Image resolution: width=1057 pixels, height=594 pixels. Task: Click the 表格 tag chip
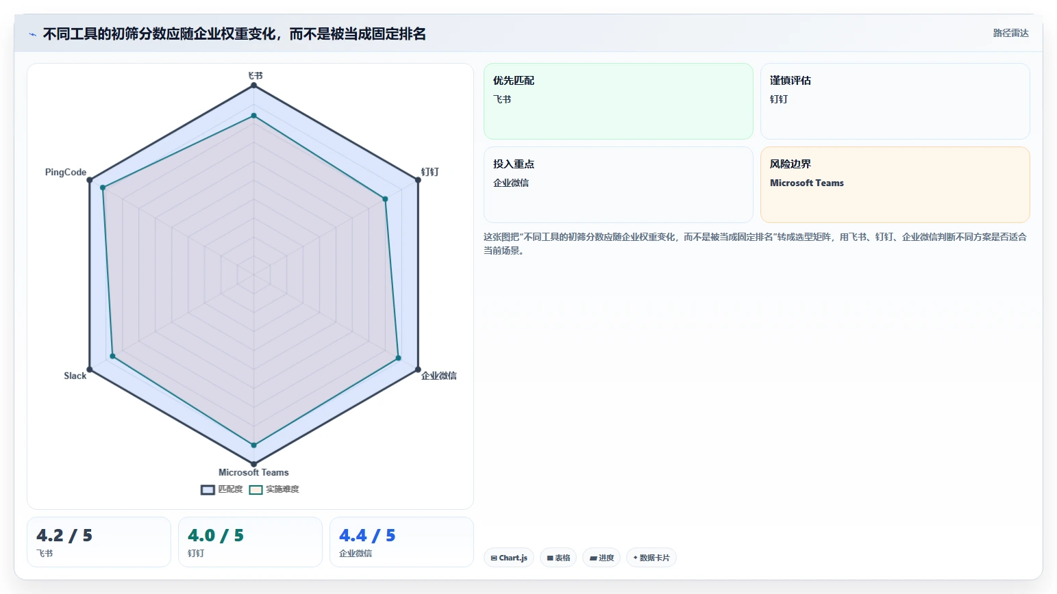point(558,558)
